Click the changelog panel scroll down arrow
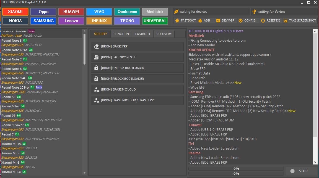This screenshot has height=178, width=319. pos(315,162)
